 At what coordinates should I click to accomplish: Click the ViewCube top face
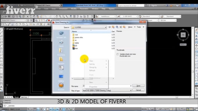(x=183, y=35)
